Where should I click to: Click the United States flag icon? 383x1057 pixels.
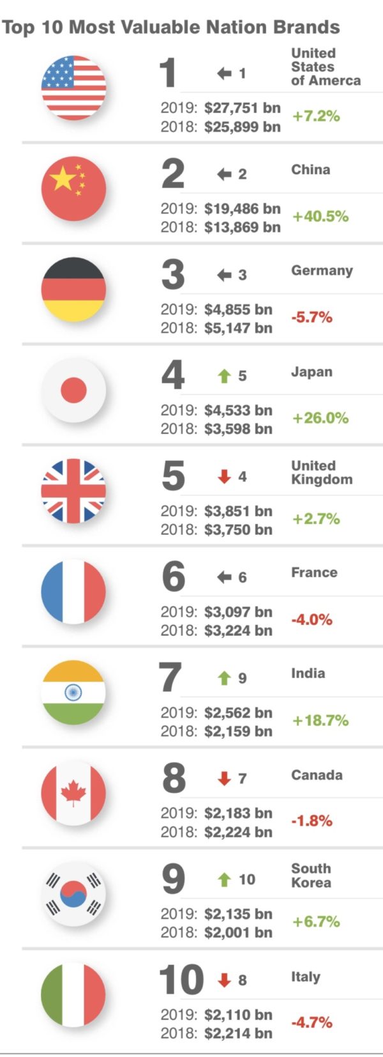73,88
